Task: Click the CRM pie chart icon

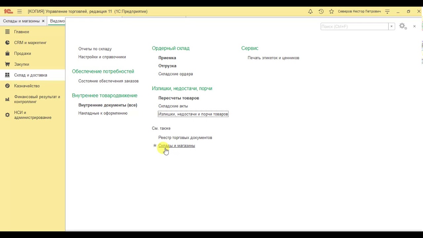Action: (7, 43)
